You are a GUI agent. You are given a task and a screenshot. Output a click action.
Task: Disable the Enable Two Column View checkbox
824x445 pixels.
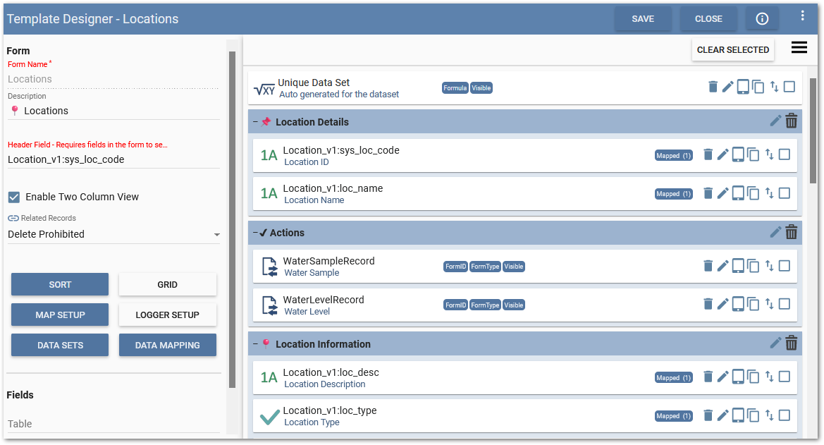14,197
